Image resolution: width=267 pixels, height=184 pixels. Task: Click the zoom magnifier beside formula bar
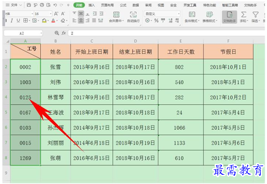pos(56,33)
